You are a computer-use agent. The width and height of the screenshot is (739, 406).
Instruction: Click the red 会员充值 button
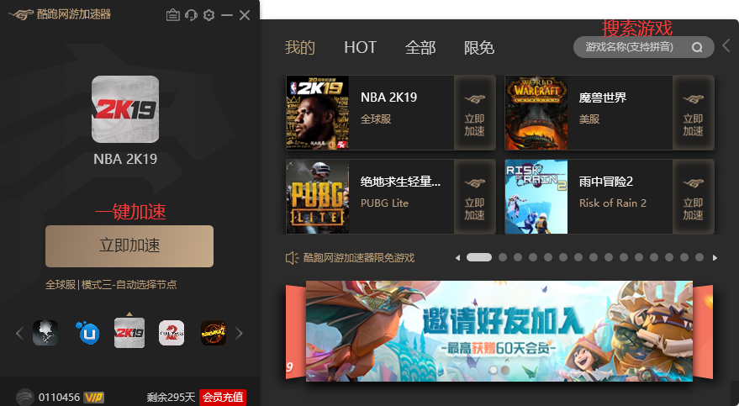click(x=223, y=397)
